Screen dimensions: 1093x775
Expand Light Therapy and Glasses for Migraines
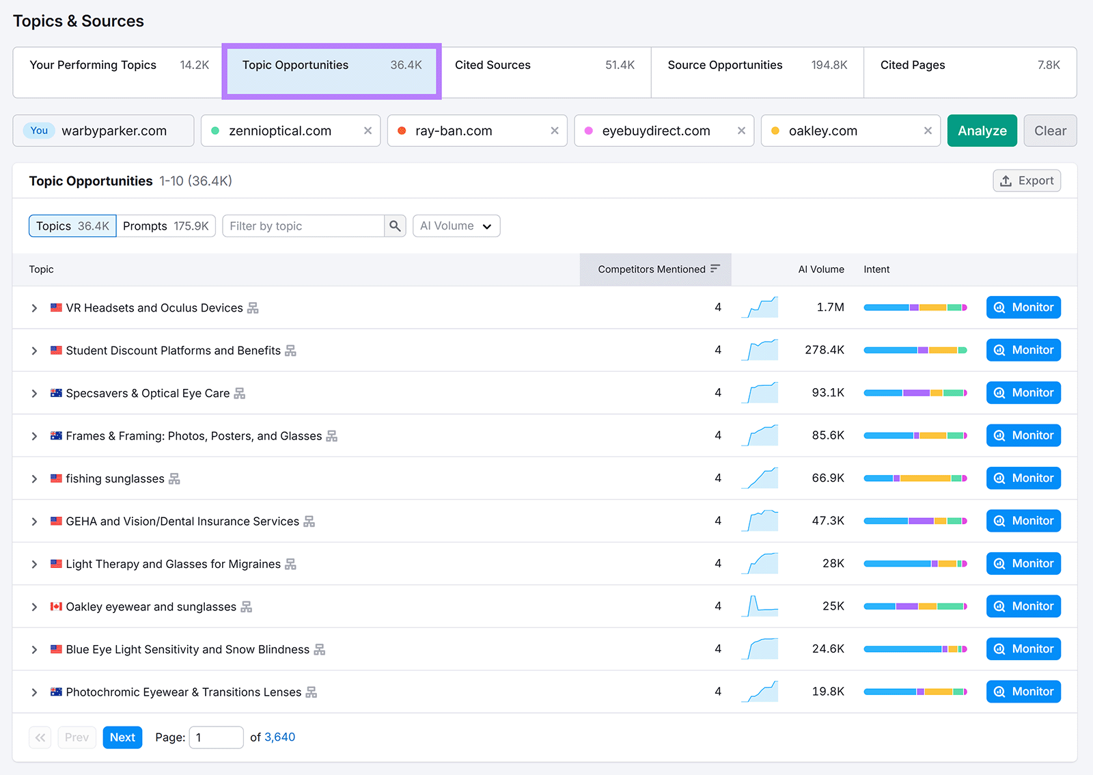(34, 565)
